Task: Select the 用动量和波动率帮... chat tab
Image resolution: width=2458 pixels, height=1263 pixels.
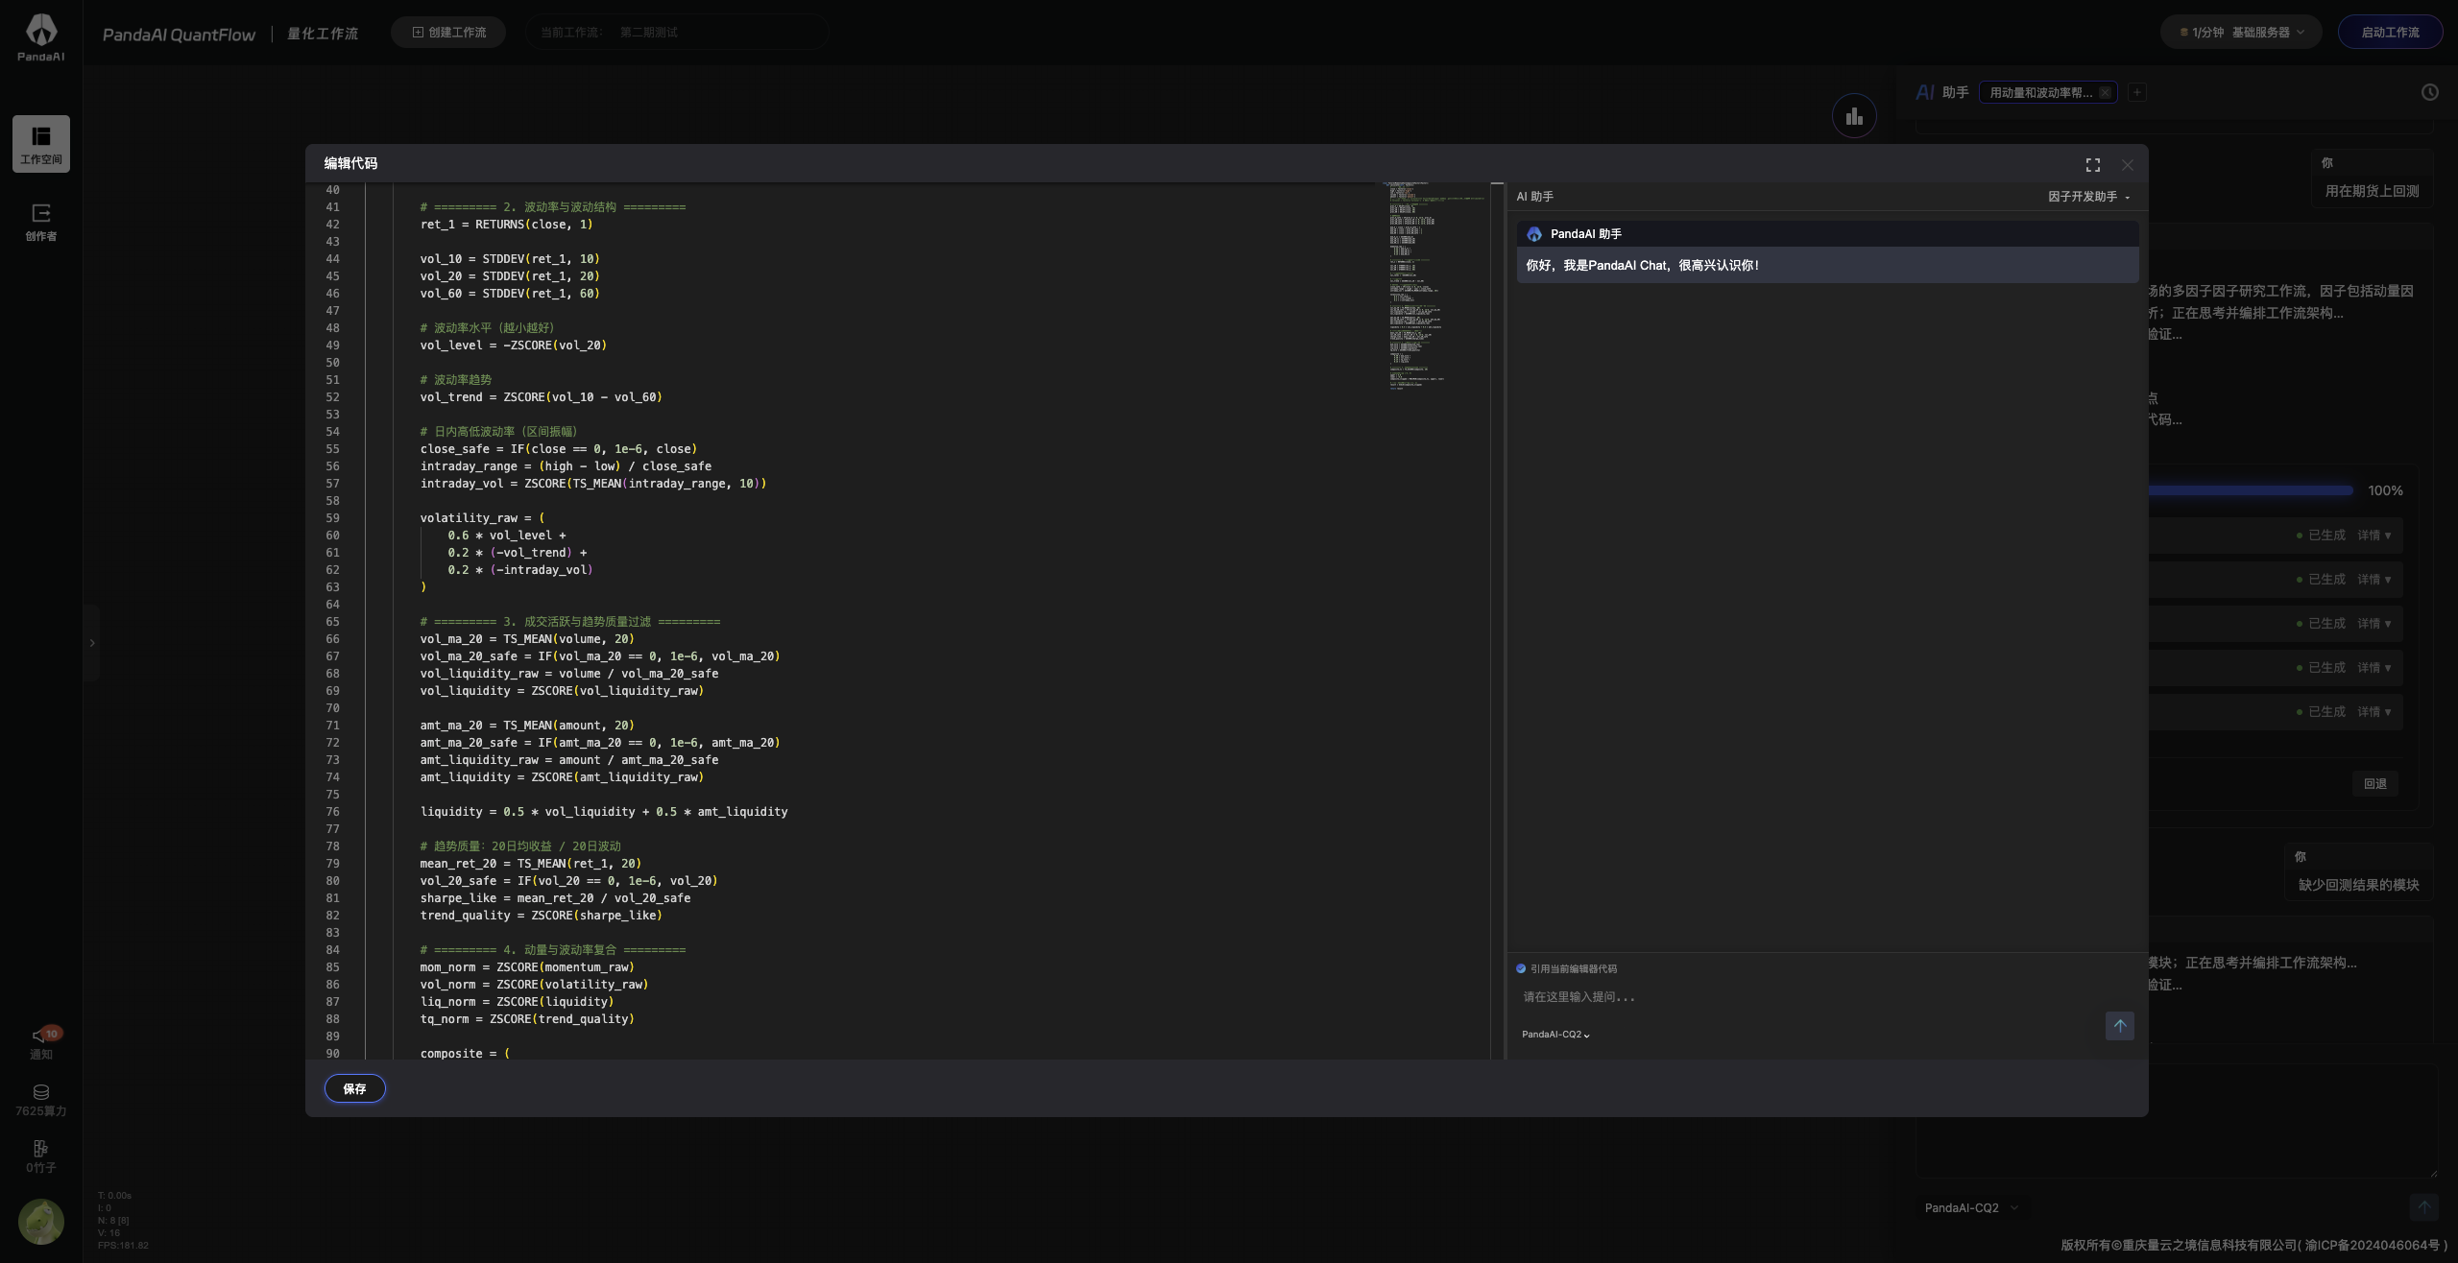Action: point(2040,93)
